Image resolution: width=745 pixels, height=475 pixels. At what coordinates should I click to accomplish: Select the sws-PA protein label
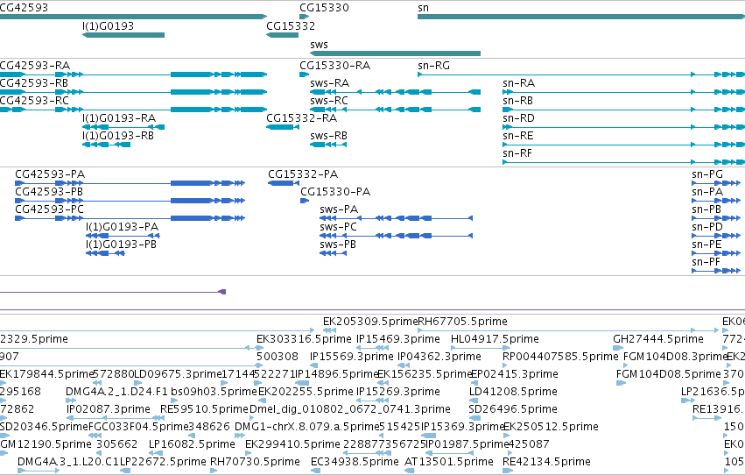[x=339, y=209]
